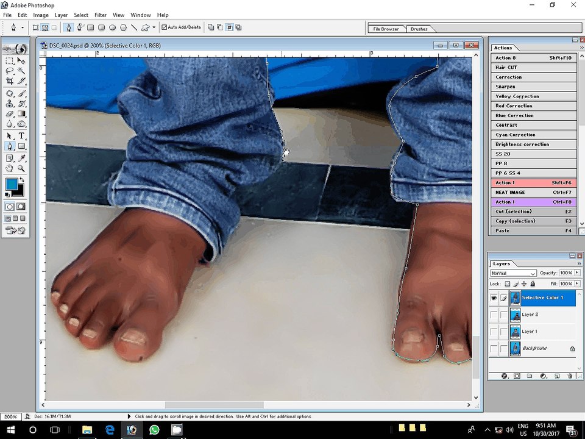Select the Crop tool
Image resolution: width=585 pixels, height=439 pixels.
coord(10,80)
